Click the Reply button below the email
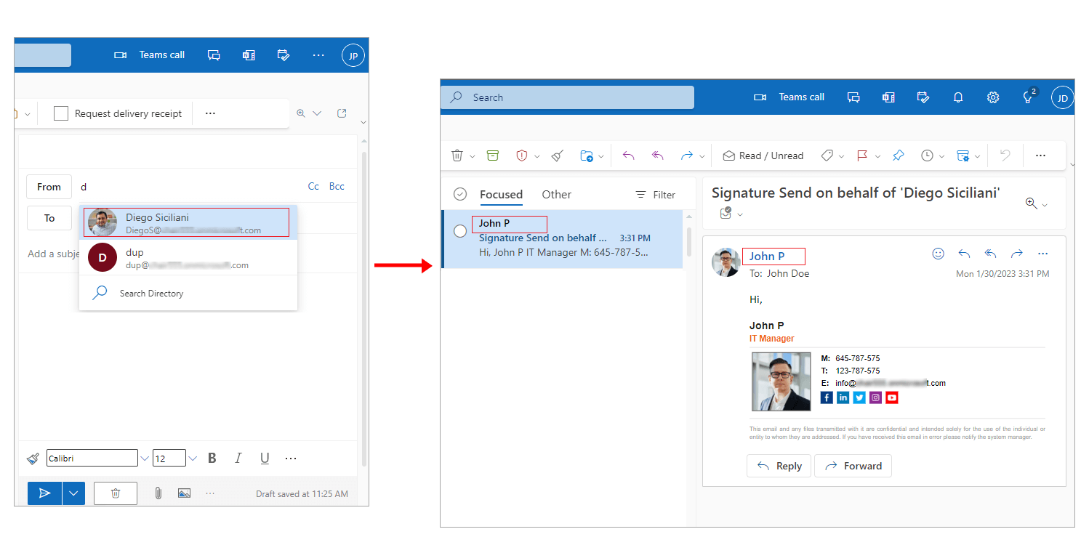This screenshot has width=1089, height=545. pos(779,466)
